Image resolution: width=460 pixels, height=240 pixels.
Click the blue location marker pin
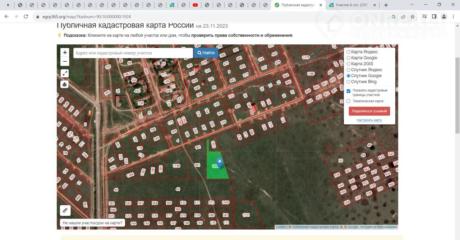[219, 163]
